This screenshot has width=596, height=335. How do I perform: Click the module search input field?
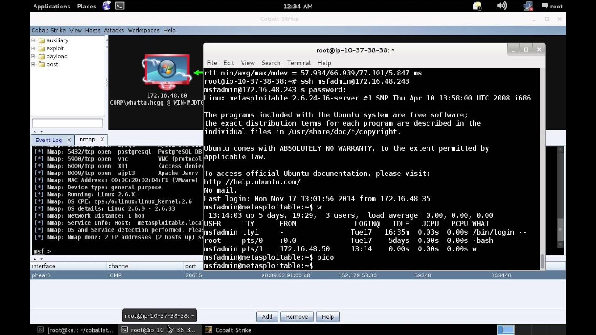click(68, 123)
